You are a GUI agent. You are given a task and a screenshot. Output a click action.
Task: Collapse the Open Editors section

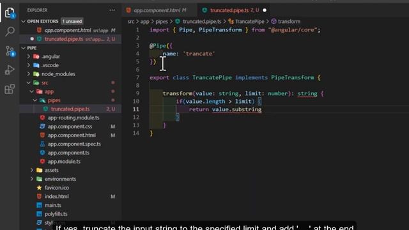24,21
